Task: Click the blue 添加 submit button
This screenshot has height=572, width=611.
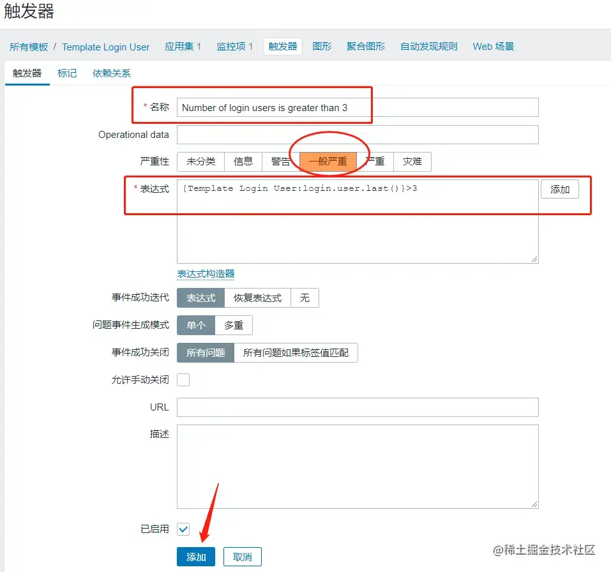Action: 196,557
